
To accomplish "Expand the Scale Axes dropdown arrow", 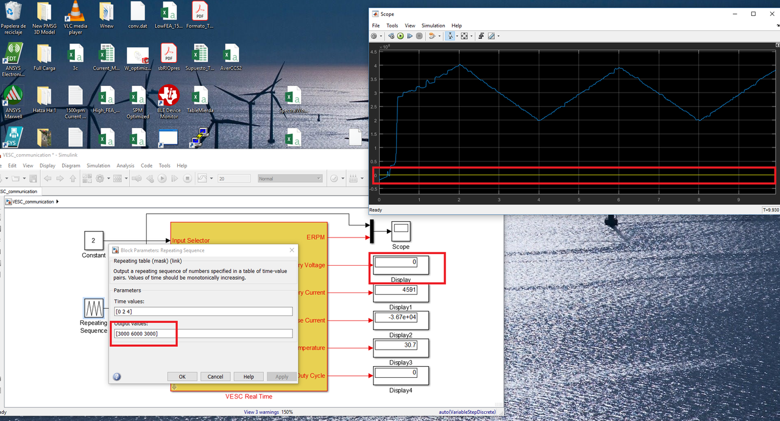I will pos(472,36).
